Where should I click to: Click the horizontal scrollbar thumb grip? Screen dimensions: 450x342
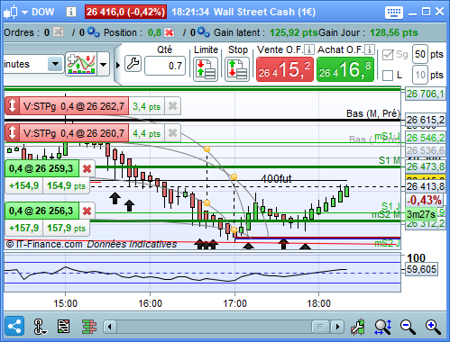320,327
